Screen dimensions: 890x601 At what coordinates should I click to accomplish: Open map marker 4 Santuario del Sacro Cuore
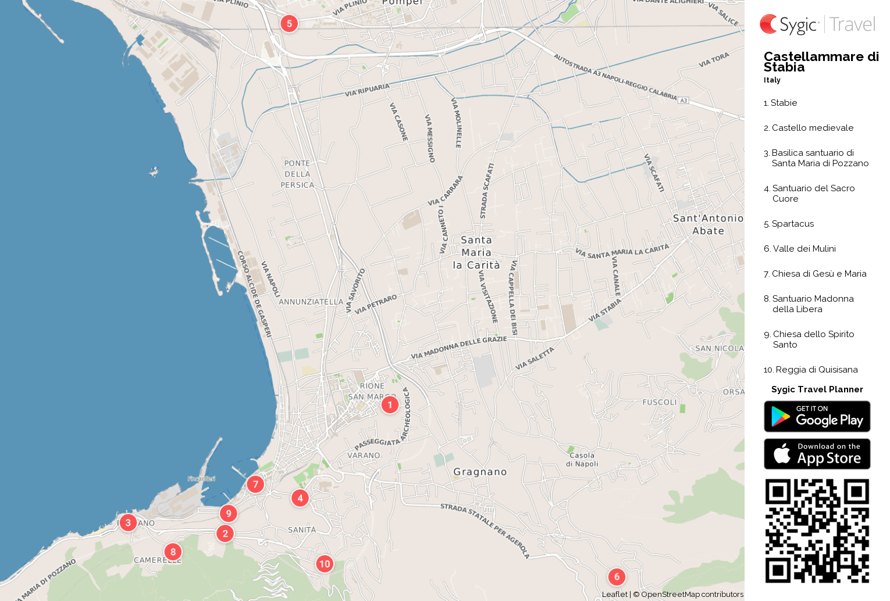click(x=300, y=498)
